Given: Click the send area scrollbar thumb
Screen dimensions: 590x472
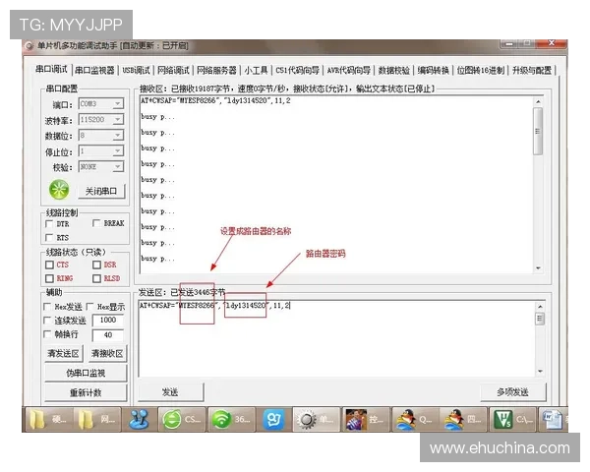Looking at the screenshot, I should (540, 319).
